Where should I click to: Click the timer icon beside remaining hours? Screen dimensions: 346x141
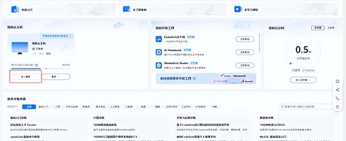click(x=37, y=65)
